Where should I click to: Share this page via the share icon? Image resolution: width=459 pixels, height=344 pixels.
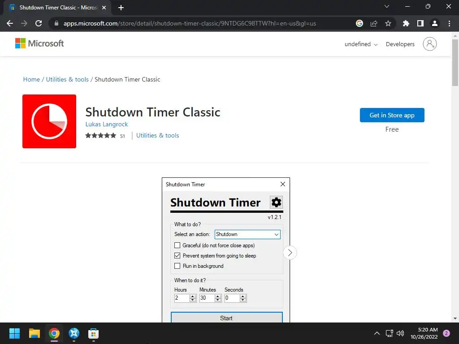click(x=374, y=23)
